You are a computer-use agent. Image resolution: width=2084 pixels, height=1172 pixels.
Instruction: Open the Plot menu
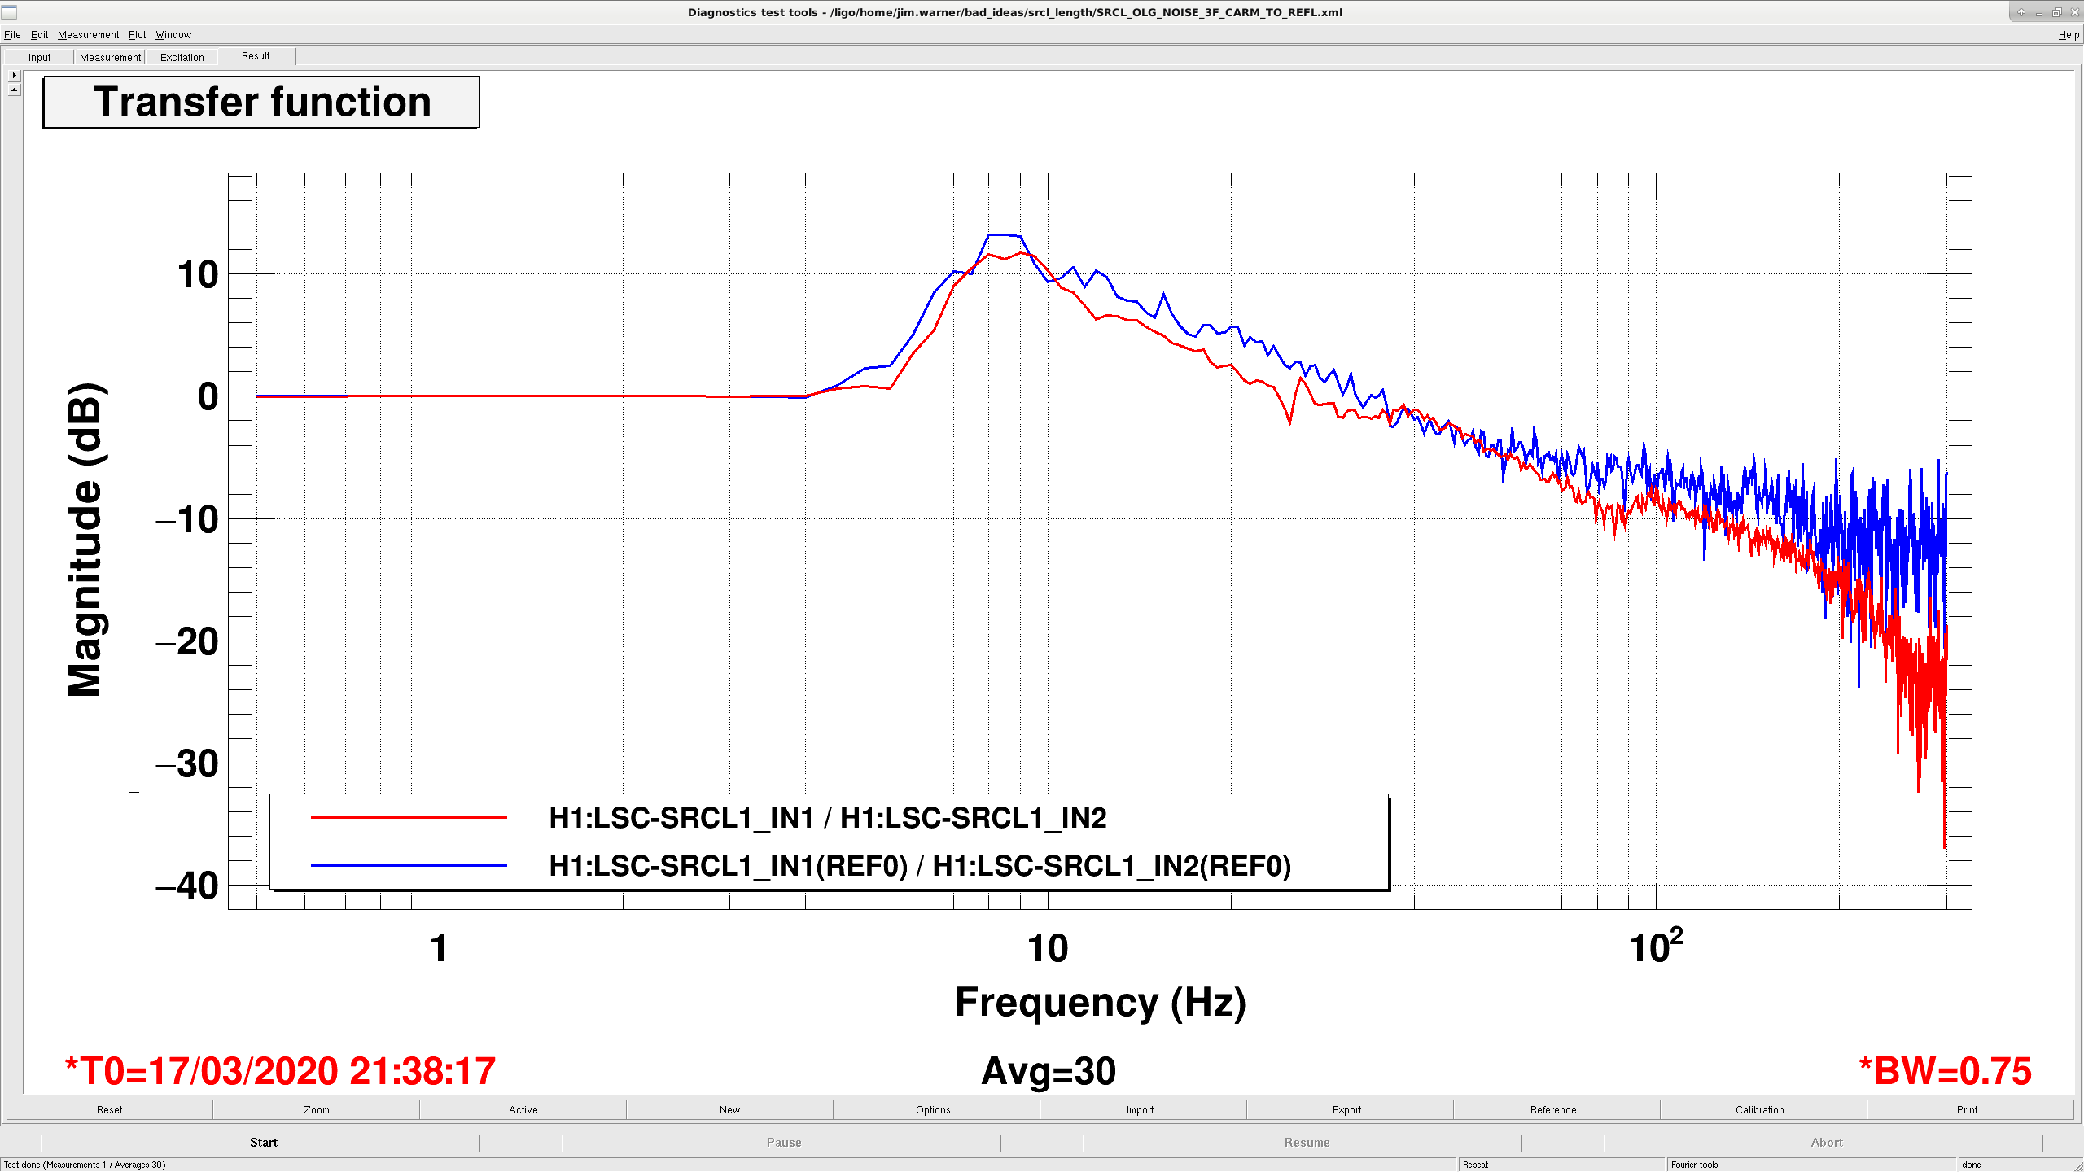pyautogui.click(x=137, y=35)
